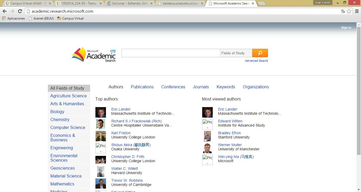
Task: Click the browser back arrow
Action: pos(4,11)
